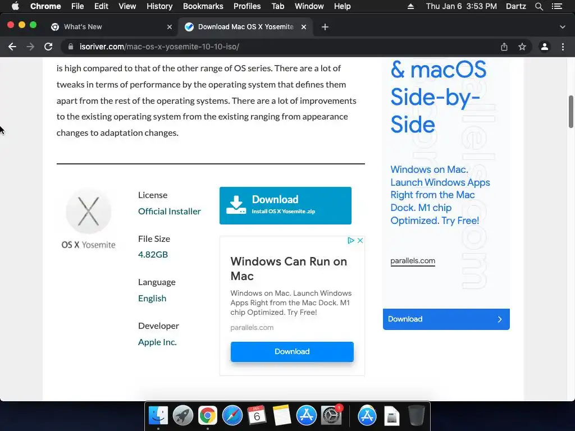This screenshot has width=575, height=431.
Task: Click the 4.82GB file size value
Action: (x=153, y=254)
